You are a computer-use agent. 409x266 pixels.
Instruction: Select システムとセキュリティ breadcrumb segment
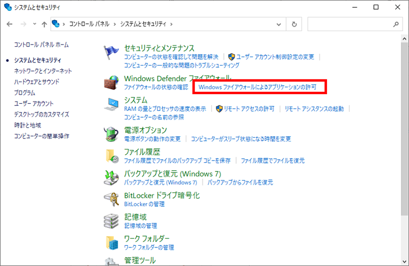pos(143,24)
